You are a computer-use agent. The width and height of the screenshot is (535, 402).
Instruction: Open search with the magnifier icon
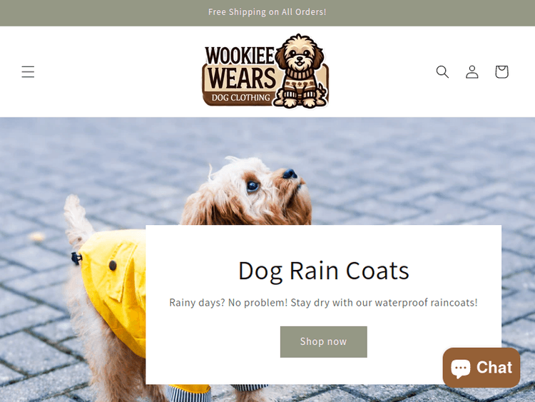(x=442, y=71)
